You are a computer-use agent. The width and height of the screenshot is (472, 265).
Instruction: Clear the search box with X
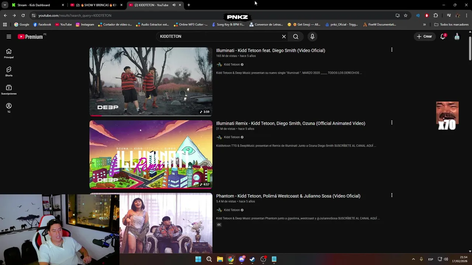pyautogui.click(x=284, y=36)
